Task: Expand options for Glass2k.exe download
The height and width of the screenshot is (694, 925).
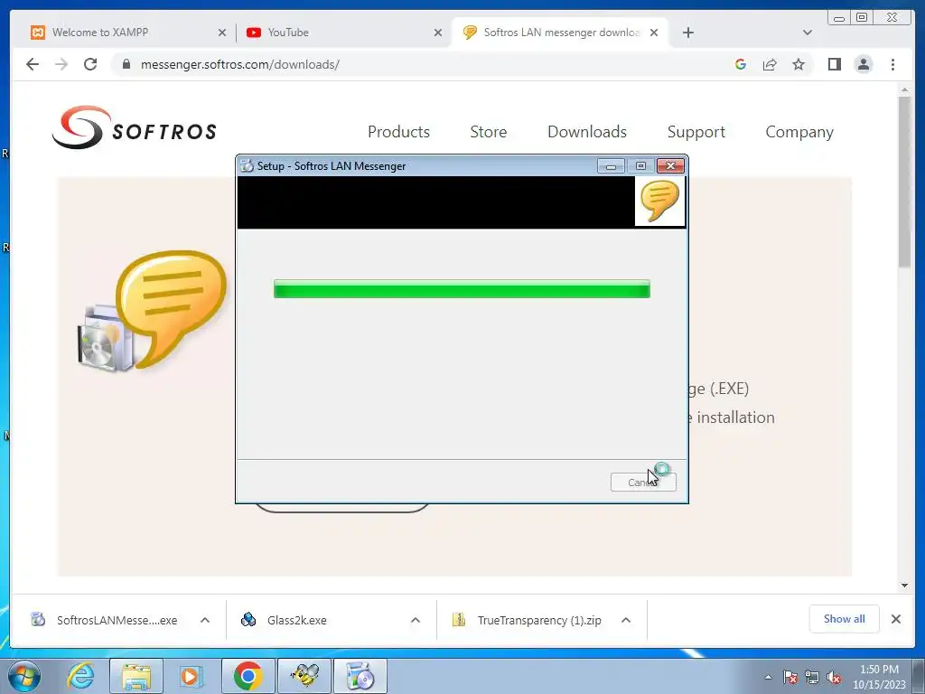Action: point(416,620)
